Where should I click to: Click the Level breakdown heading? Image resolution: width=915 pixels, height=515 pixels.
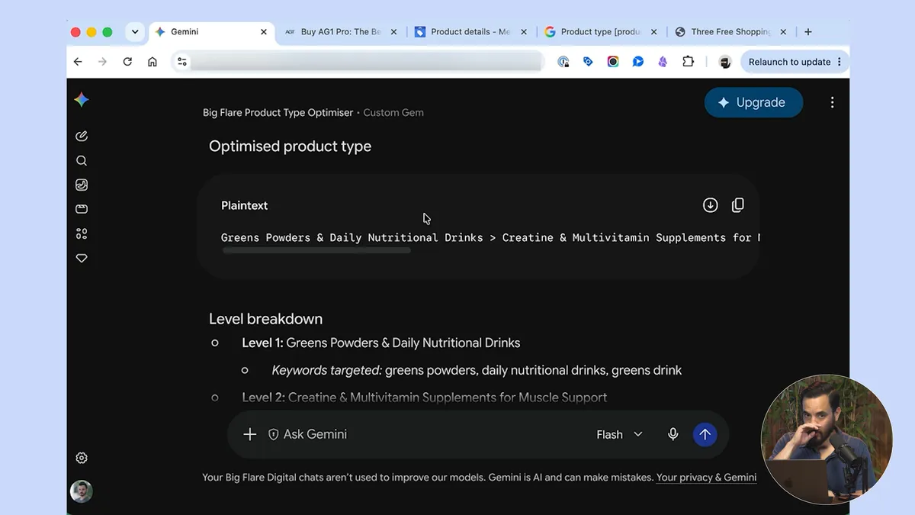(265, 319)
